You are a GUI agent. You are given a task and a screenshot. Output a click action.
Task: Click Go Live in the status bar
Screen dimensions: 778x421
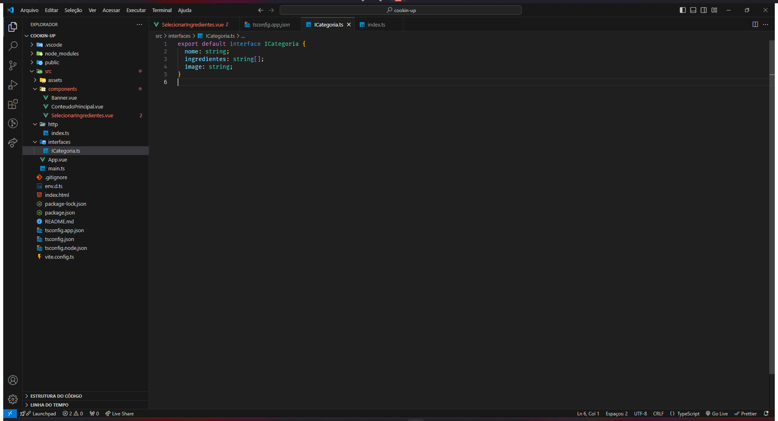(717, 413)
